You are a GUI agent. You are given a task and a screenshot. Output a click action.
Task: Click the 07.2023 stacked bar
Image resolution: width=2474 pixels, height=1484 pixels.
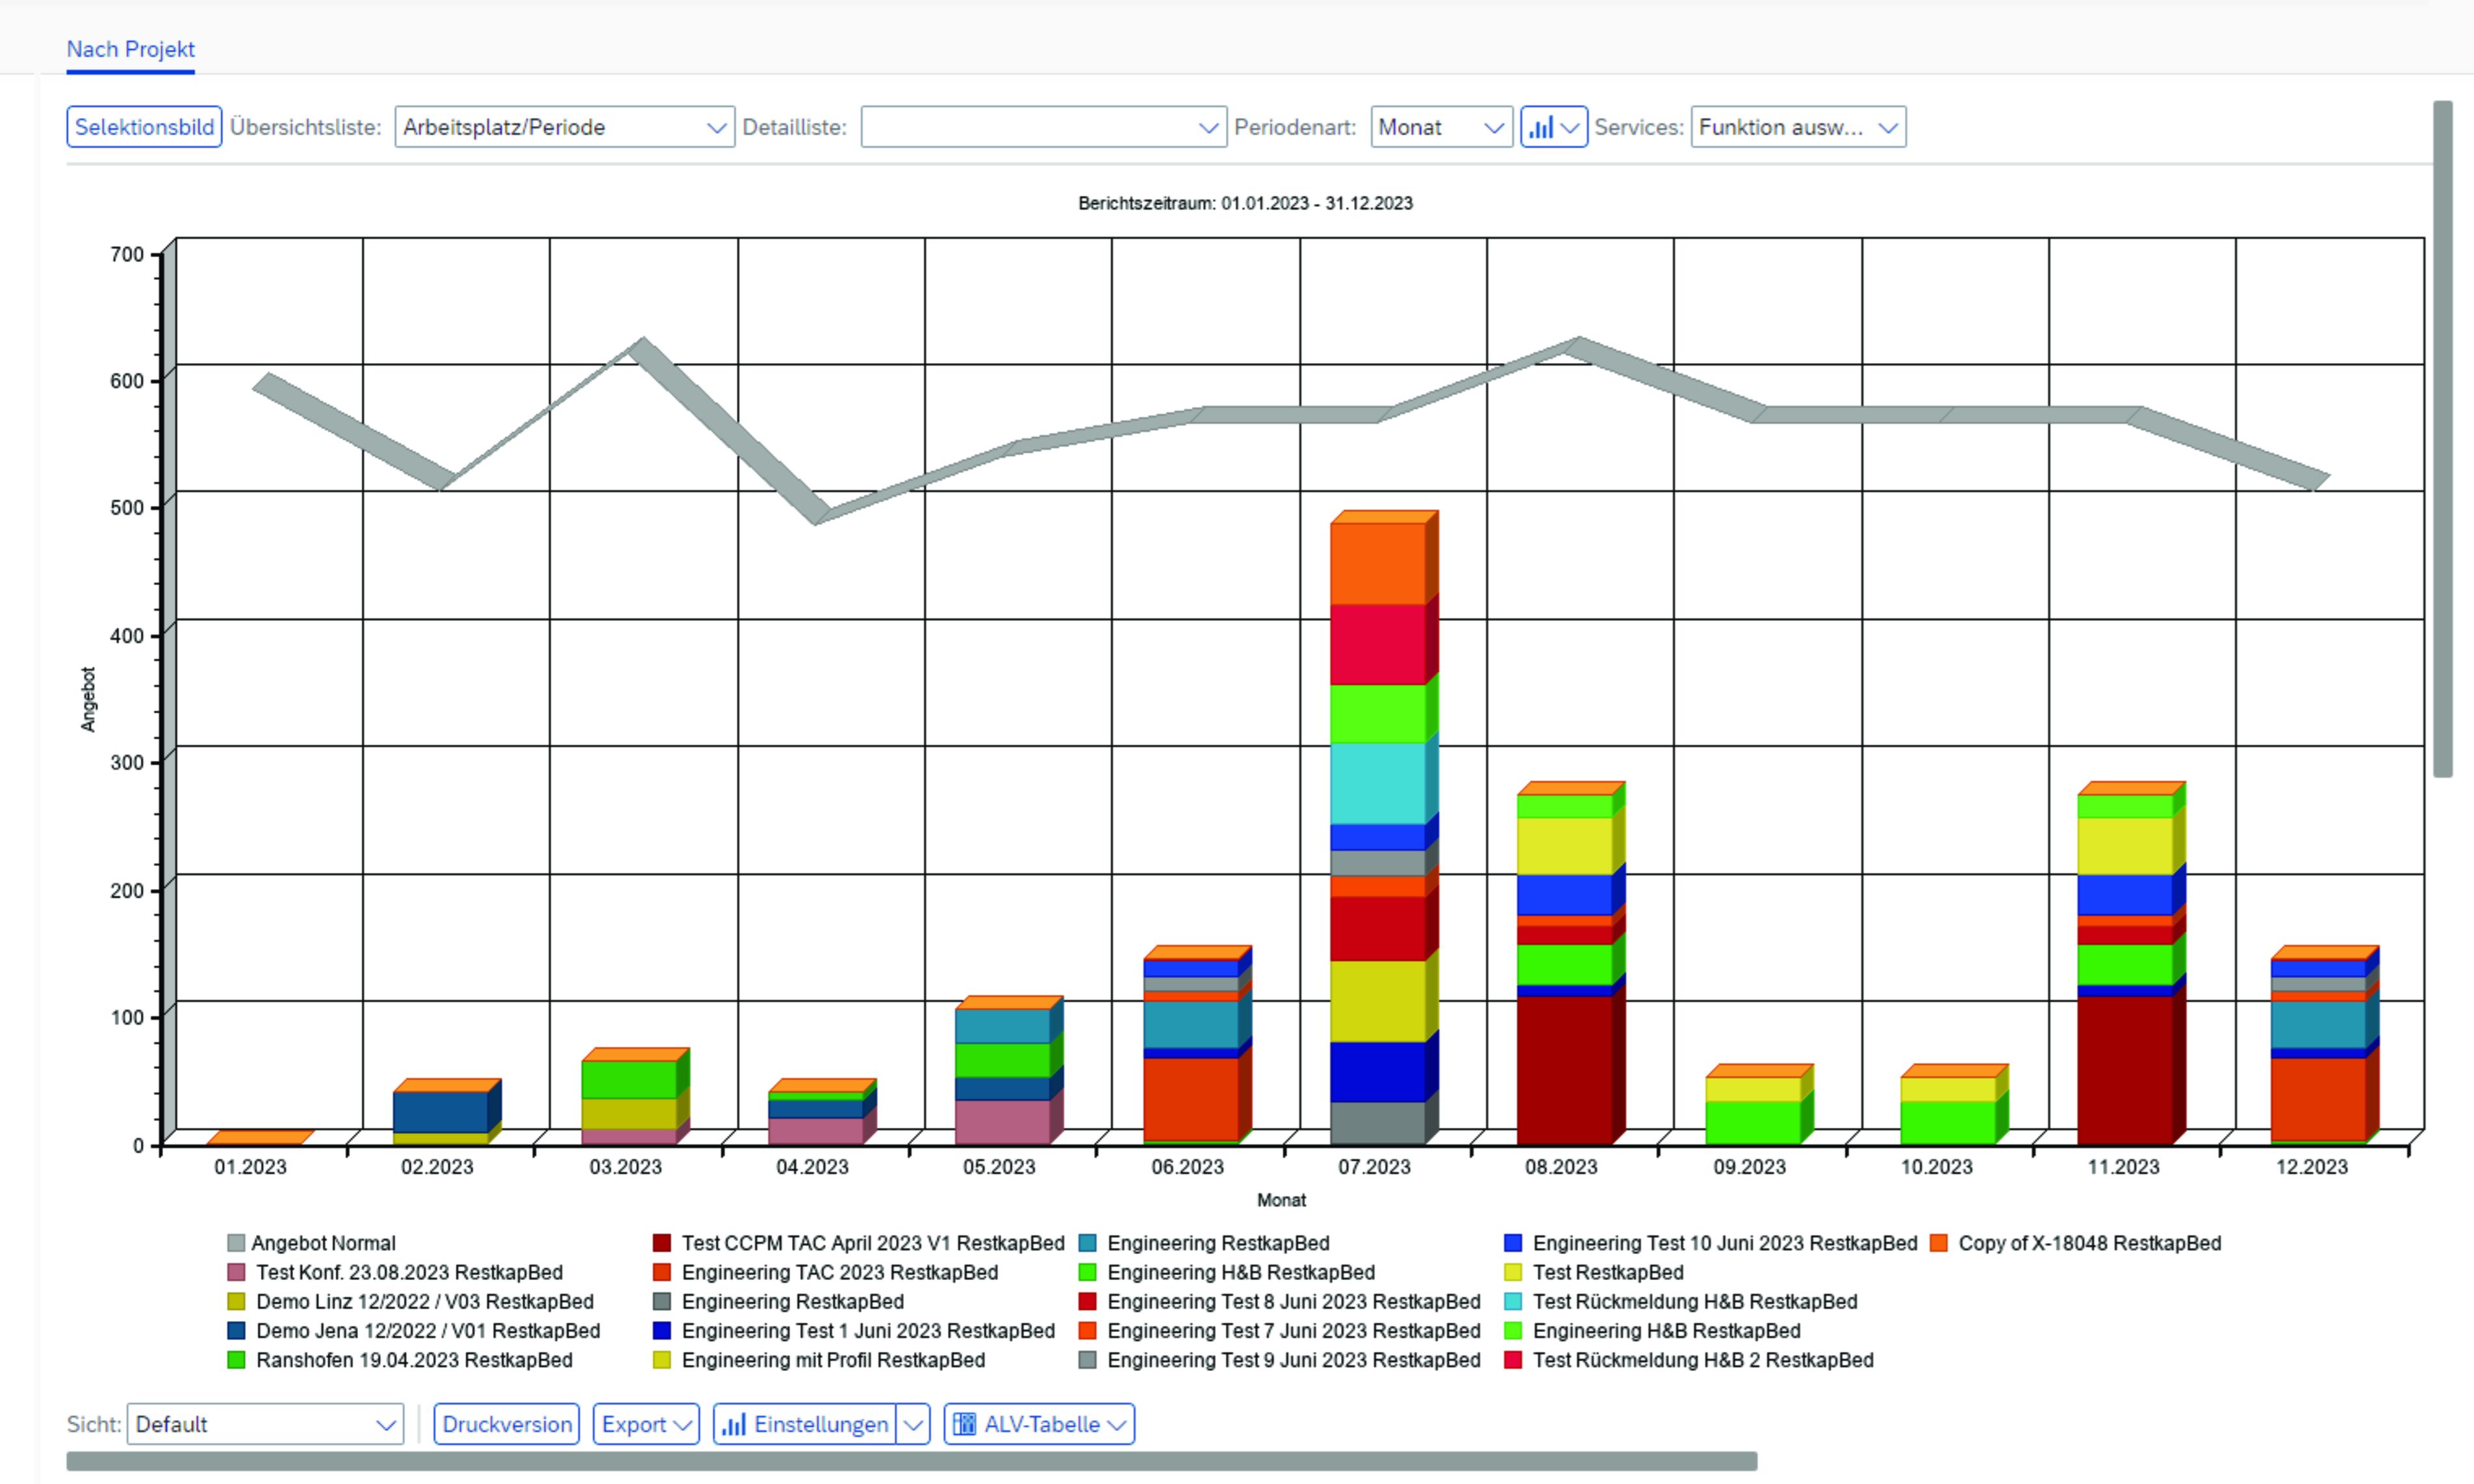[1377, 830]
